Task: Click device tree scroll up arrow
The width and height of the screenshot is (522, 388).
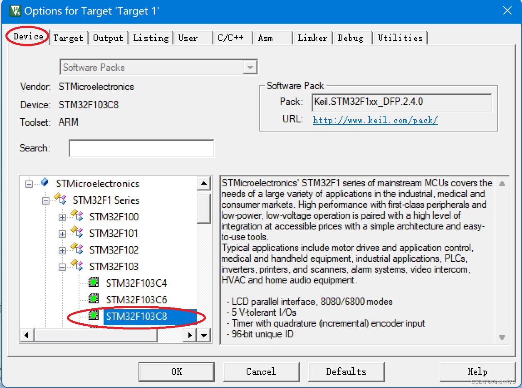Action: [x=203, y=183]
